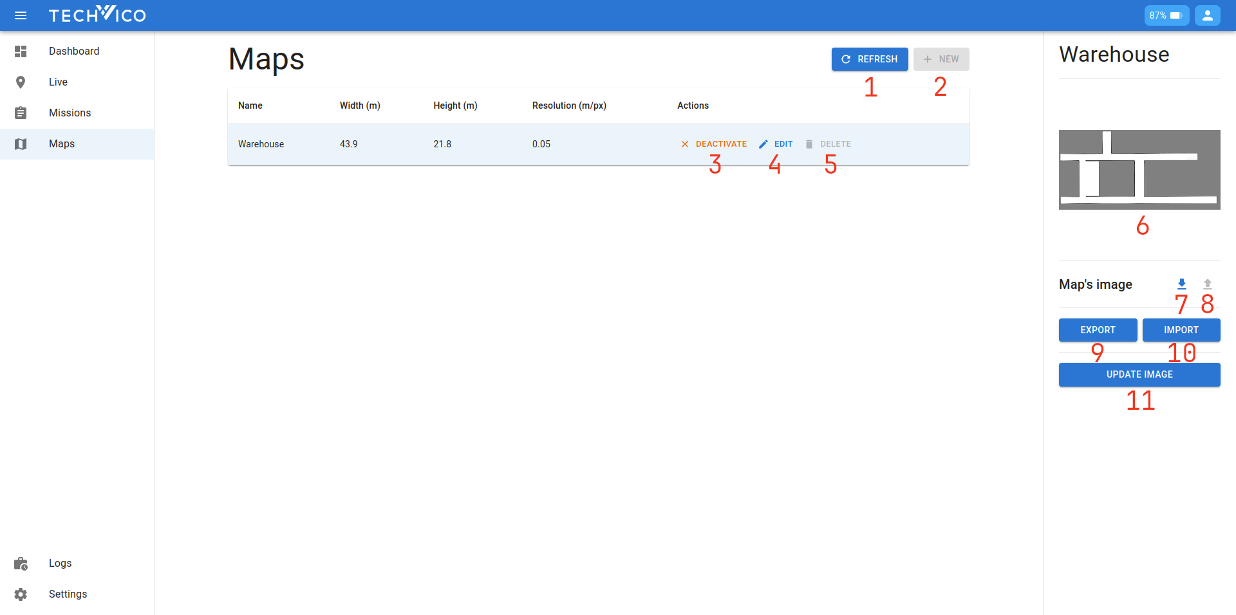Viewport: 1236px width, 615px height.
Task: Click the Warehouse map thumbnail
Action: coord(1139,170)
